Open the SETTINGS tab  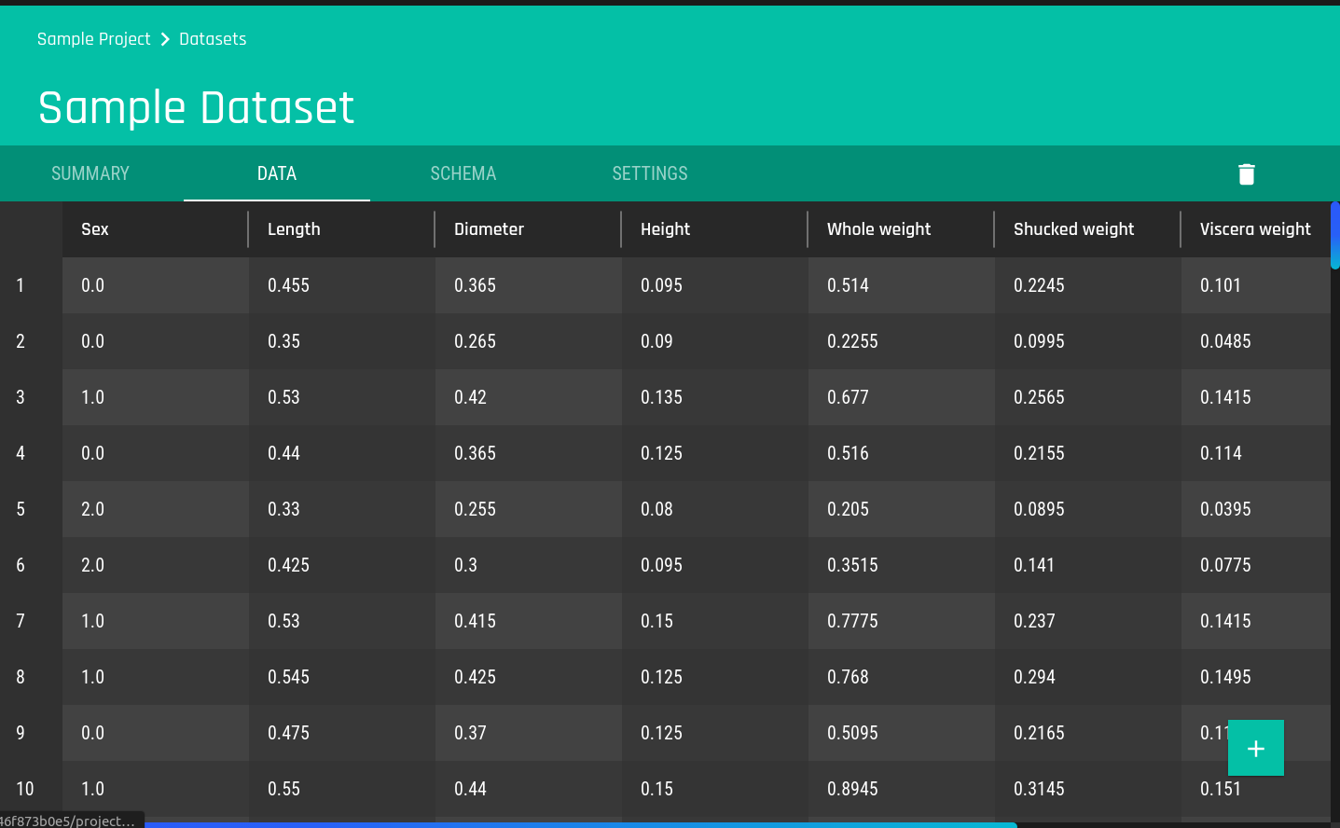649,173
